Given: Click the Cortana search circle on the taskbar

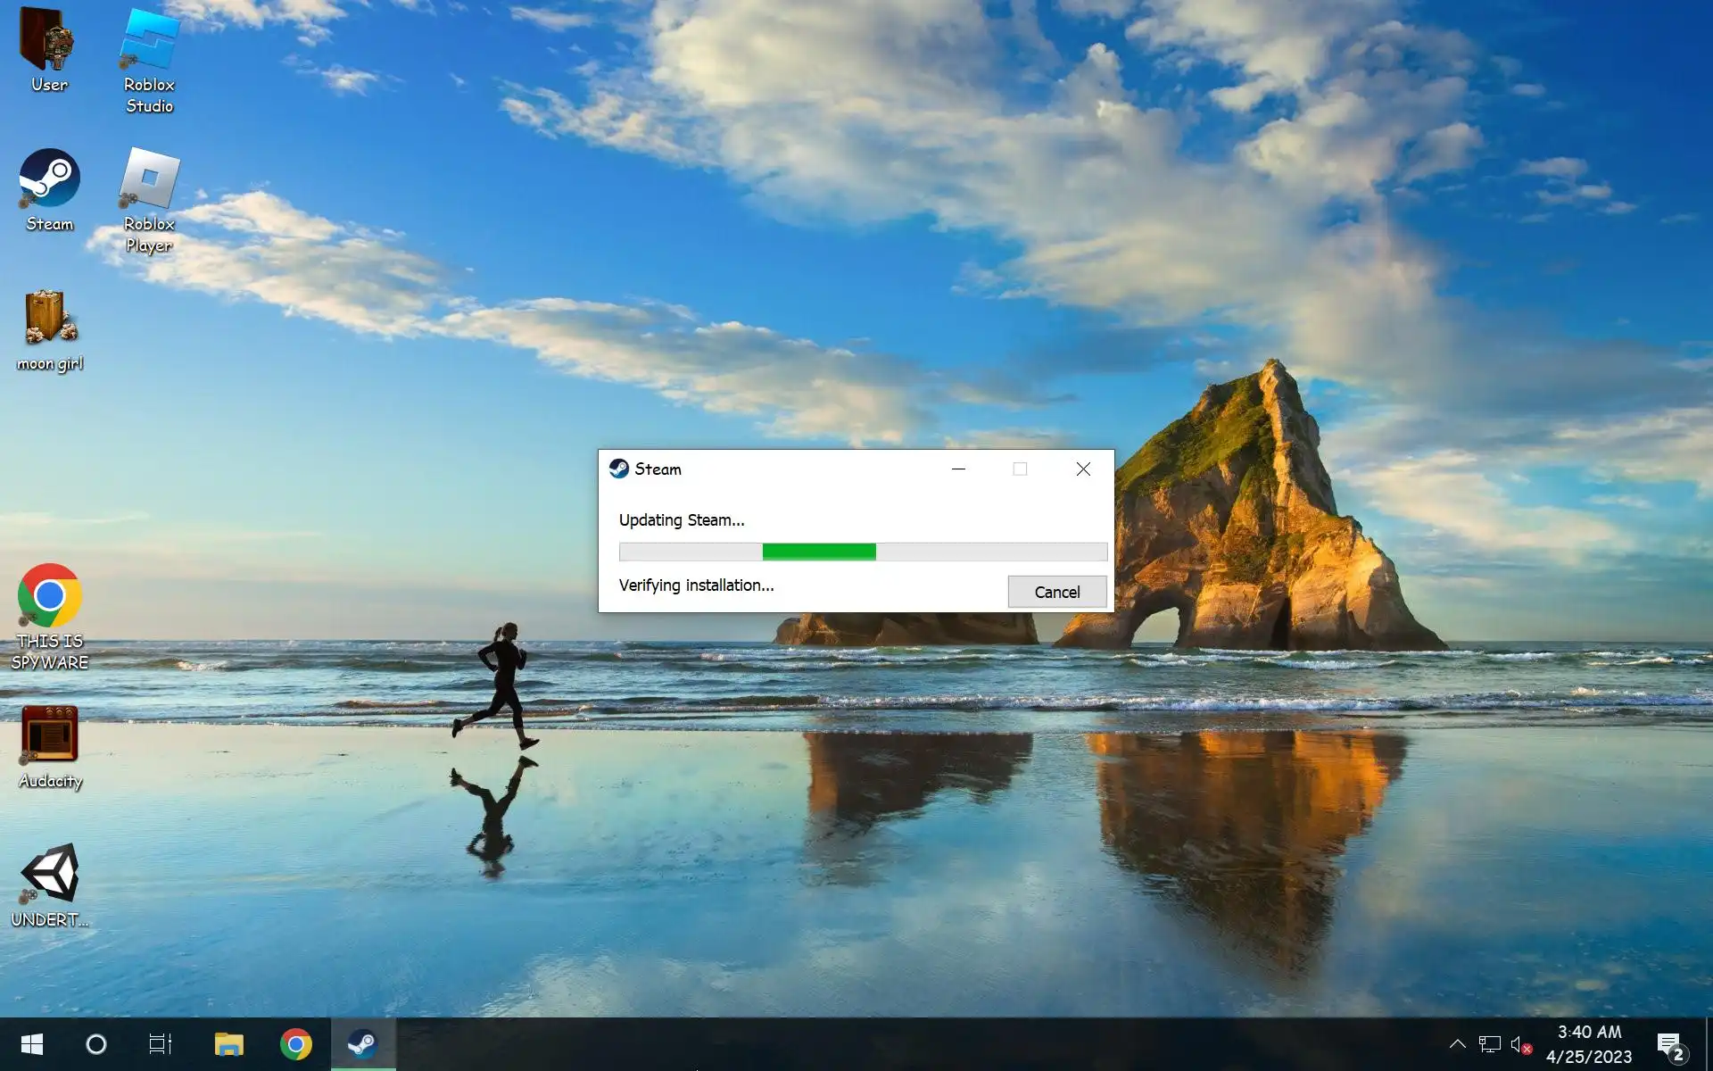Looking at the screenshot, I should pyautogui.click(x=96, y=1044).
